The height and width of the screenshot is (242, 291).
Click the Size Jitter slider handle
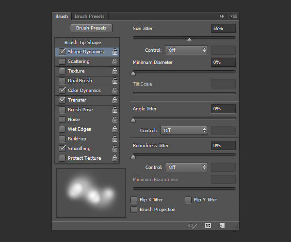click(x=189, y=40)
